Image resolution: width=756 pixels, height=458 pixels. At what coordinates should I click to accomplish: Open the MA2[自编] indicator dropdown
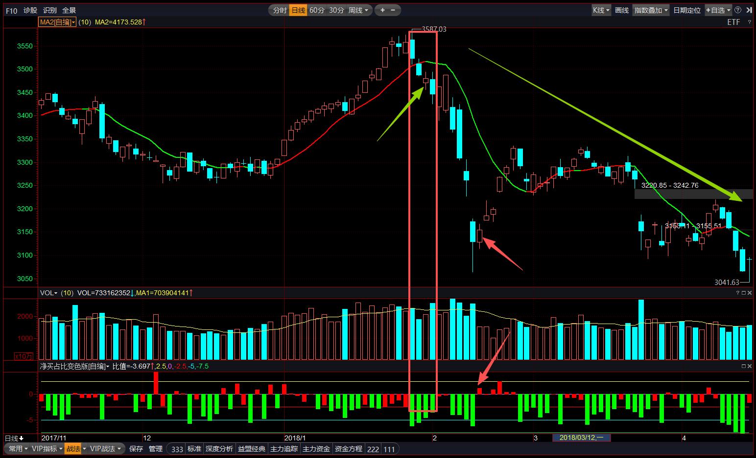point(57,22)
